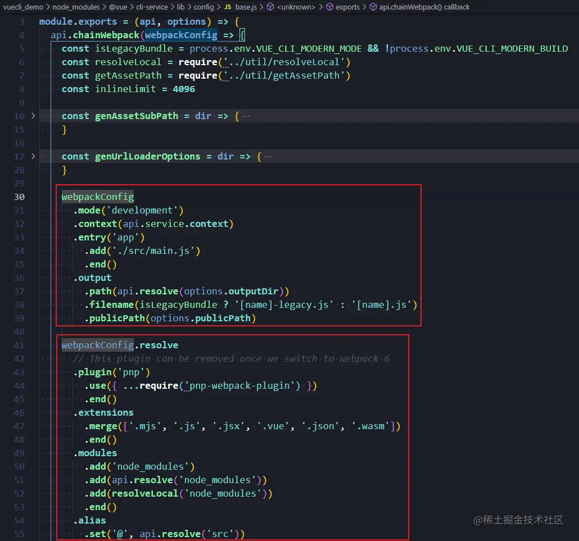The width and height of the screenshot is (579, 541).
Task: Open the vuecli_demo breadcrumb segment
Action: coord(23,7)
